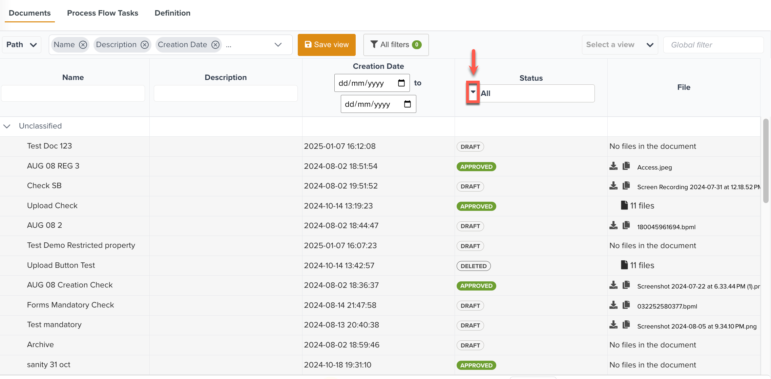The image size is (771, 379).
Task: Remove the Name column chip
Action: pyautogui.click(x=83, y=45)
